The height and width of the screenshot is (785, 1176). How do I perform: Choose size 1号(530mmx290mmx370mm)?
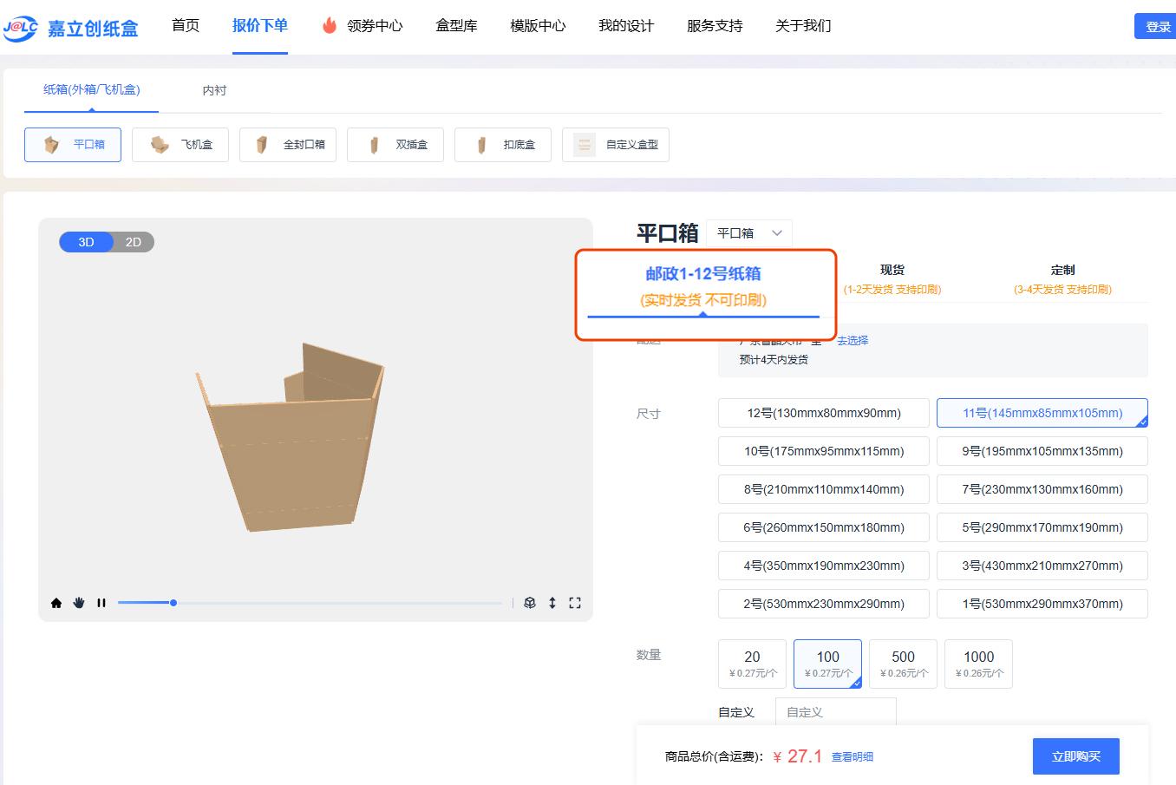[1042, 604]
